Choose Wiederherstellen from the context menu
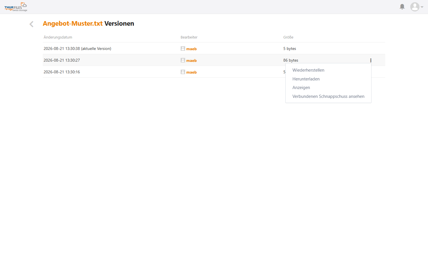Viewport: 428px width, 271px height. (x=308, y=70)
